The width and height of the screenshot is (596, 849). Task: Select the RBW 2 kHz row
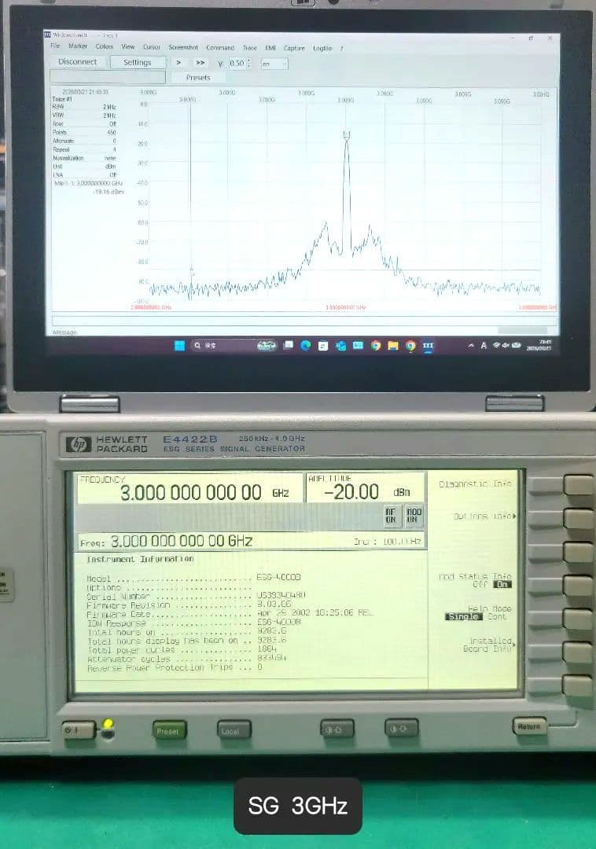(x=84, y=107)
